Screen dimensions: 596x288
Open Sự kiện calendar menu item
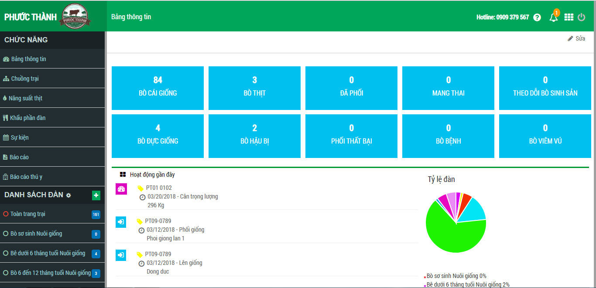coord(20,137)
